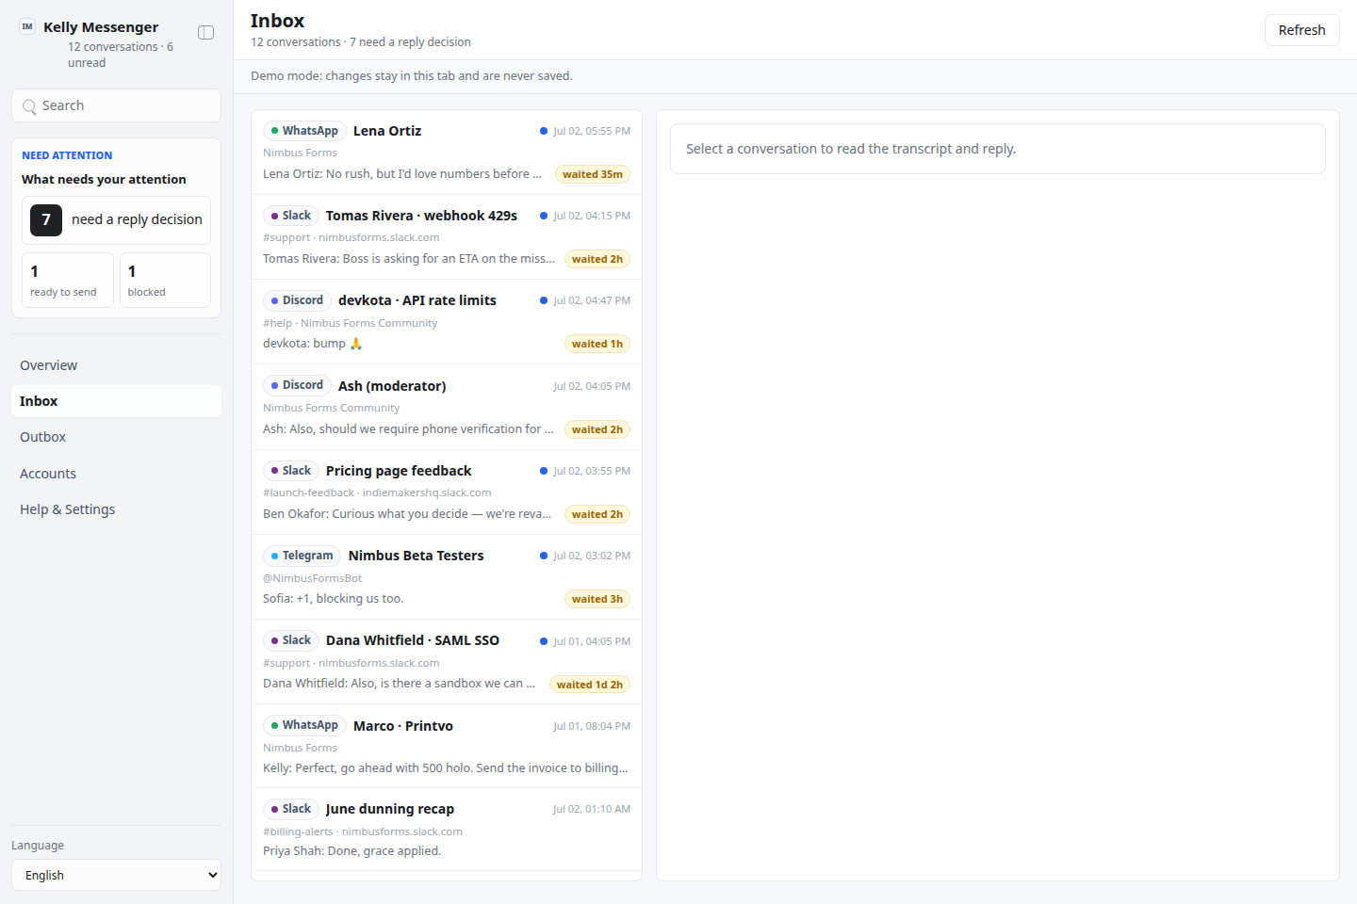1357x904 pixels.
Task: Open Outbox in sidebar
Action: coord(116,437)
